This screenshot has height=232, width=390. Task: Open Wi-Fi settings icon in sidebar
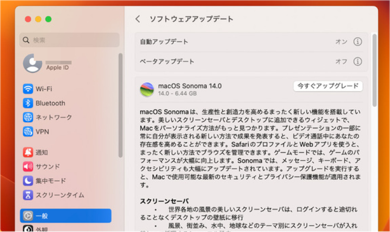(x=28, y=89)
